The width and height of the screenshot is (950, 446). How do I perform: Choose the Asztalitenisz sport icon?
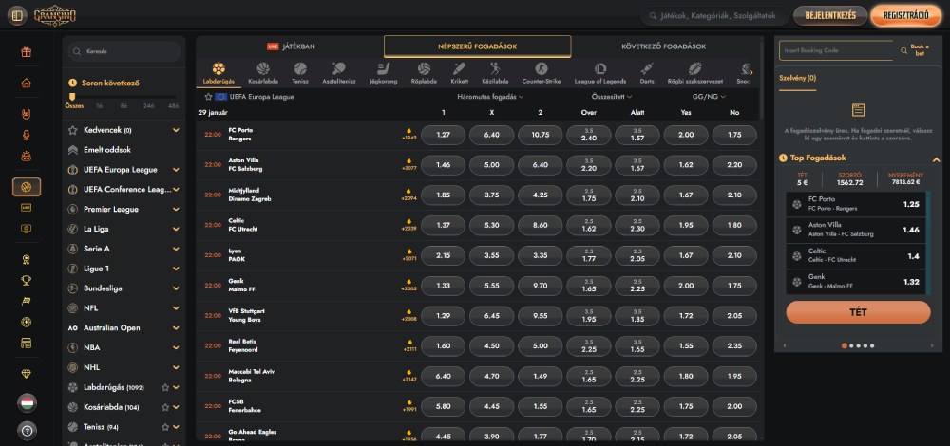coord(339,72)
